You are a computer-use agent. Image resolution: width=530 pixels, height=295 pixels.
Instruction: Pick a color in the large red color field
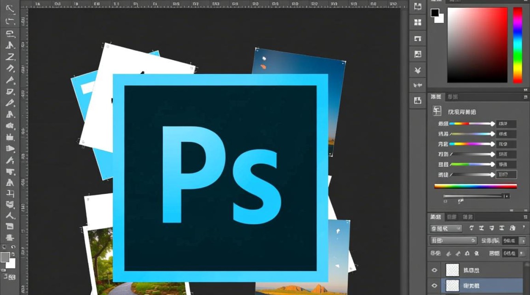[477, 44]
